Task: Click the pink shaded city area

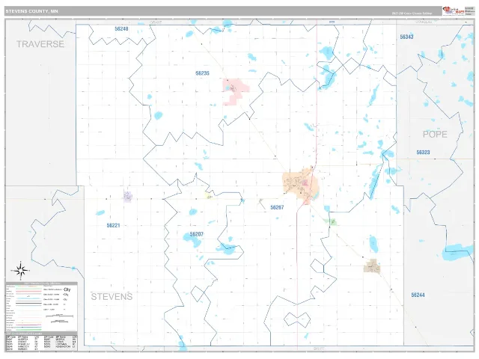Action: point(235,91)
